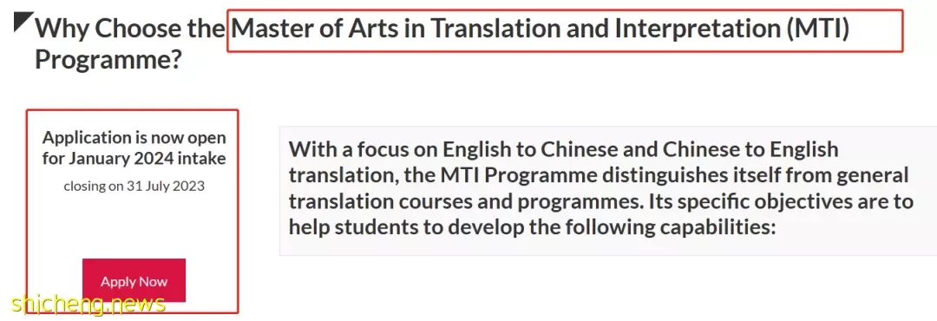This screenshot has width=937, height=321.
Task: Click the "Application is now open" text
Action: point(134,137)
